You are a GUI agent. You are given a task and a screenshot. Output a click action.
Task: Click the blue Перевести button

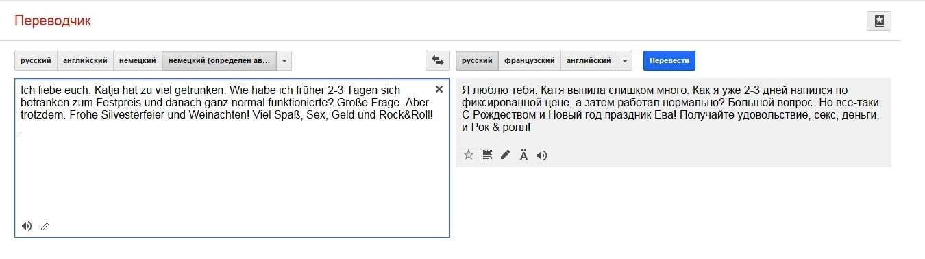click(x=669, y=60)
